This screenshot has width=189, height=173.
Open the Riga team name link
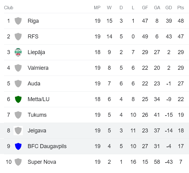coord(33,21)
